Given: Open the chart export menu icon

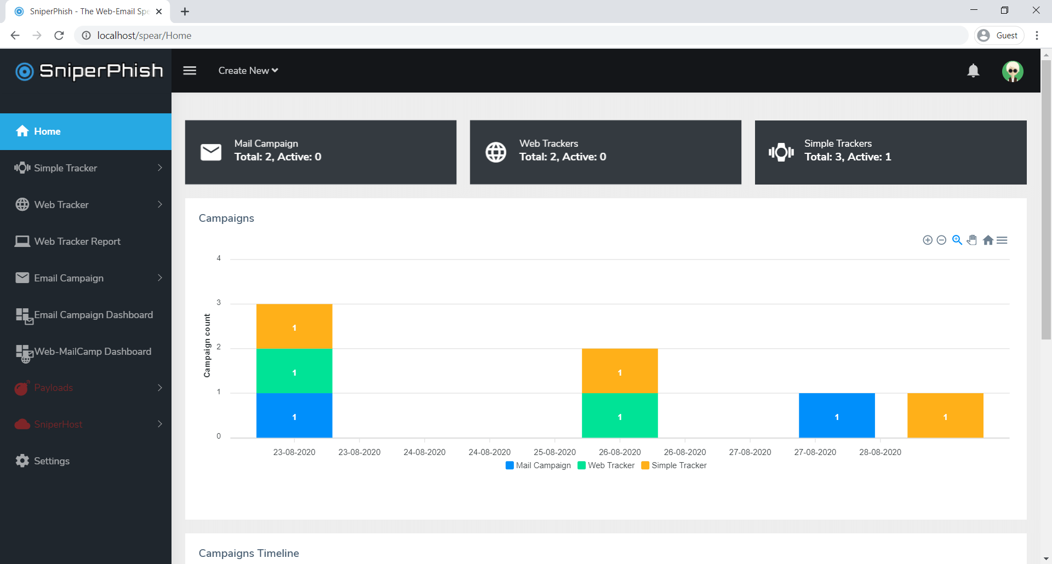Looking at the screenshot, I should pyautogui.click(x=1002, y=240).
